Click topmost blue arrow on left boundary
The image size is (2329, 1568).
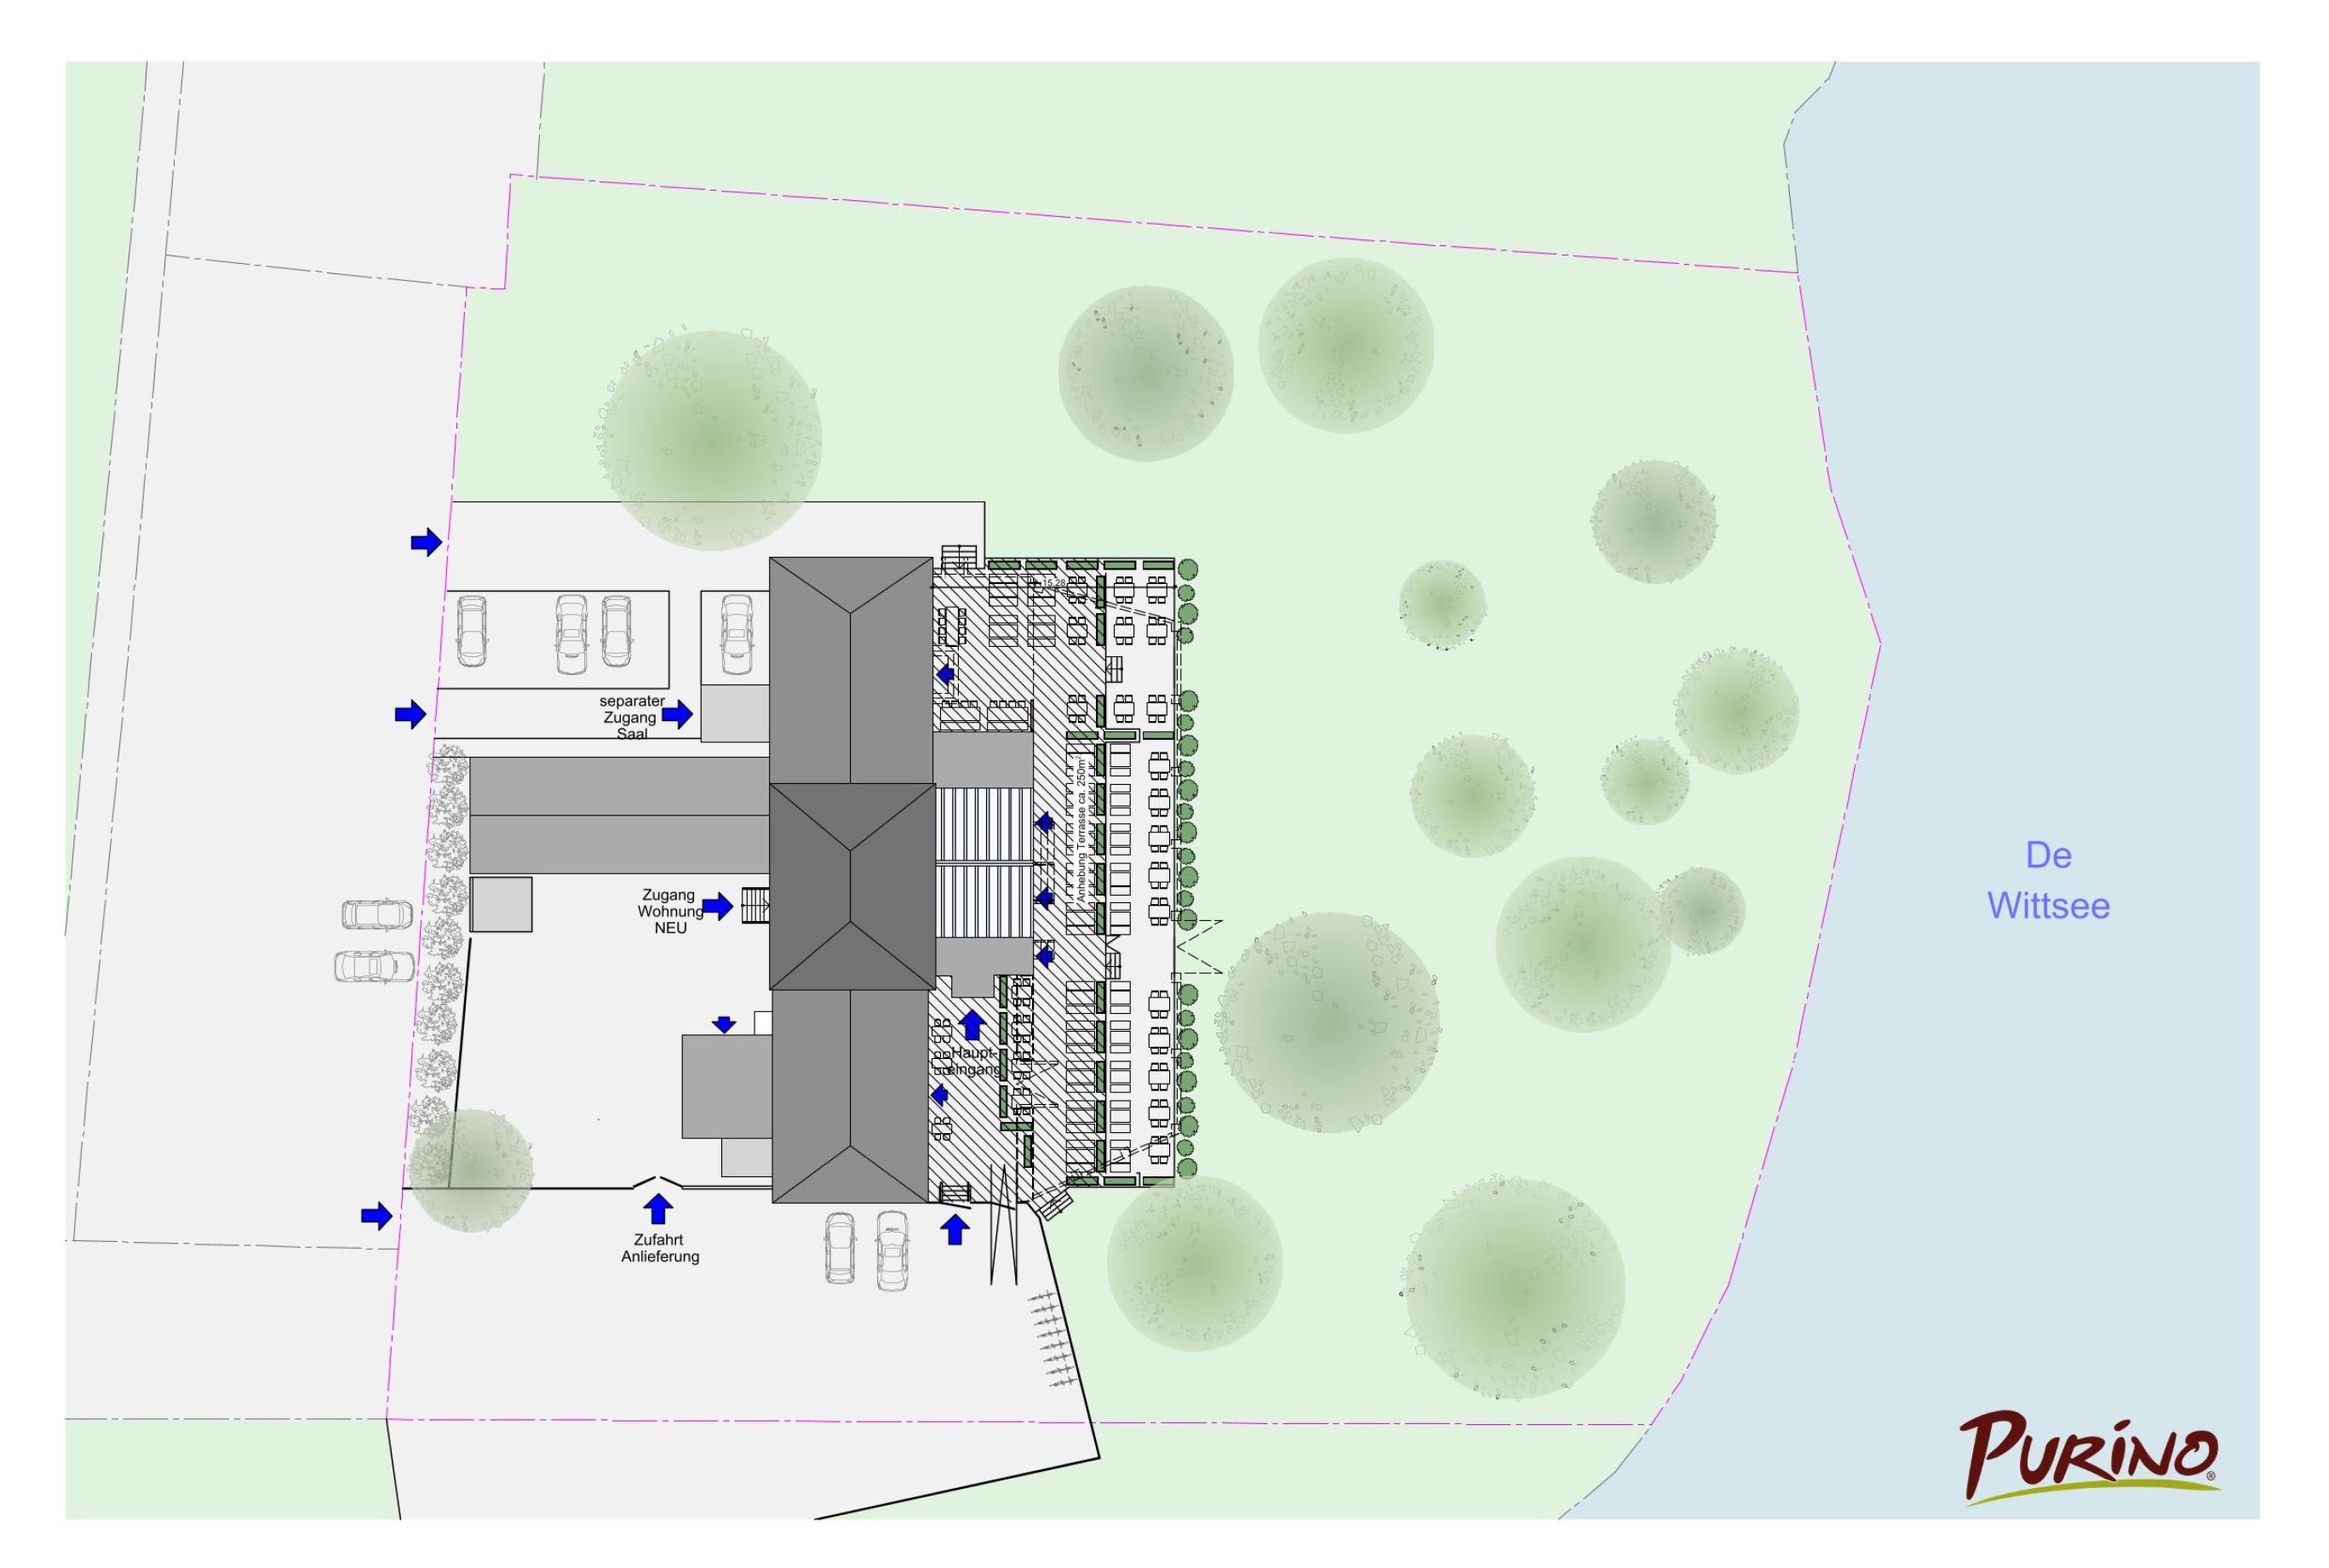426,543
